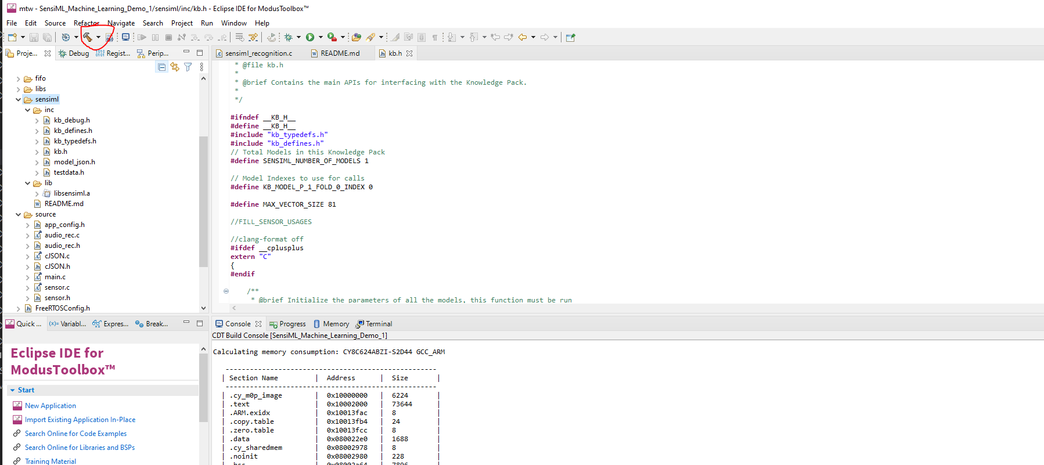Screen dimensions: 1044x465
Task: Click the editor horizontal scrollbar left arrow
Action: click(x=234, y=308)
